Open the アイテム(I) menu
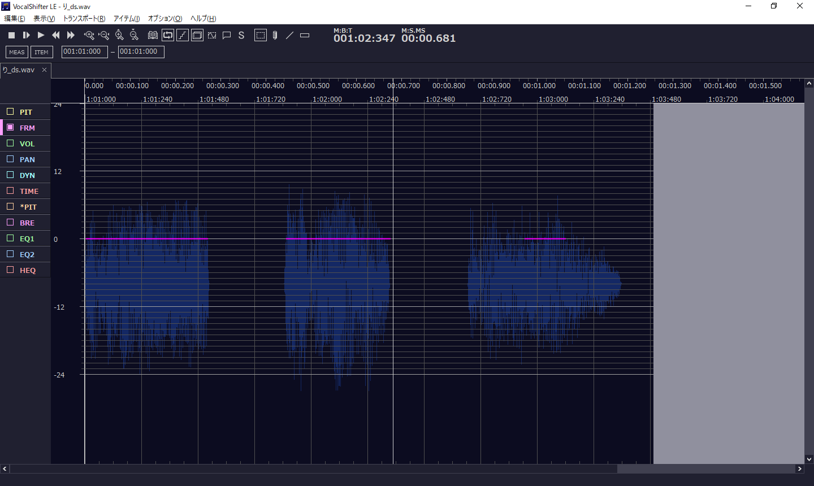This screenshot has width=814, height=486. point(127,19)
